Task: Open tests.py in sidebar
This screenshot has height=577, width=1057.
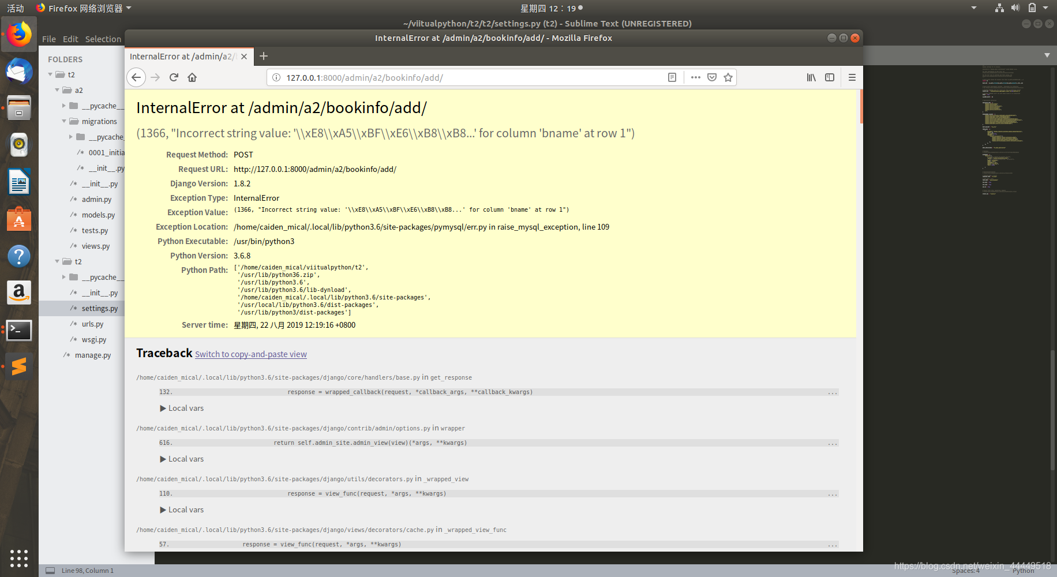Action: click(95, 230)
